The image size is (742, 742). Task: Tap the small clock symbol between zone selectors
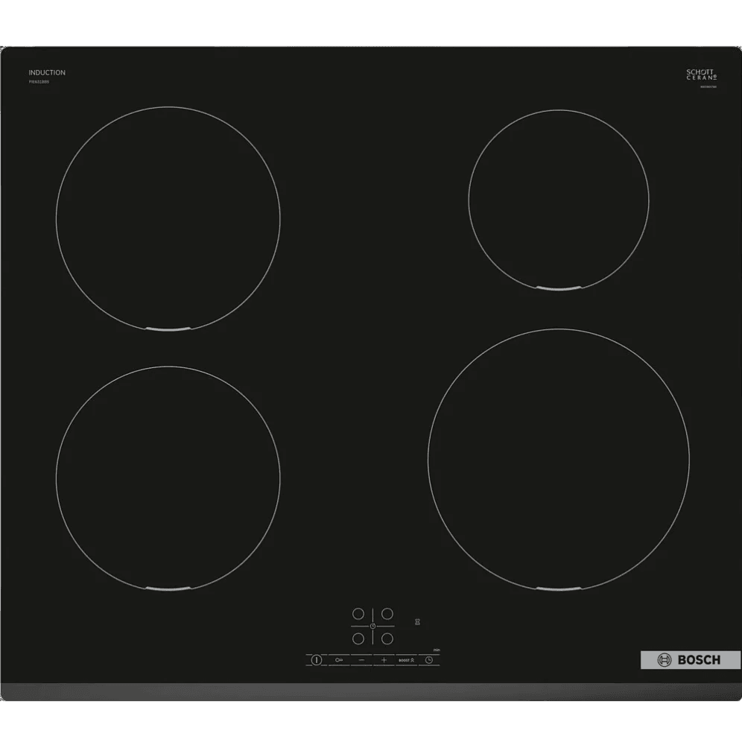(x=373, y=626)
